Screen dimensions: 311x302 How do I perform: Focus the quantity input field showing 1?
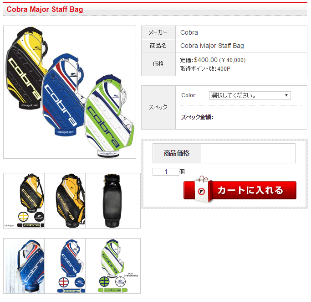click(x=166, y=172)
